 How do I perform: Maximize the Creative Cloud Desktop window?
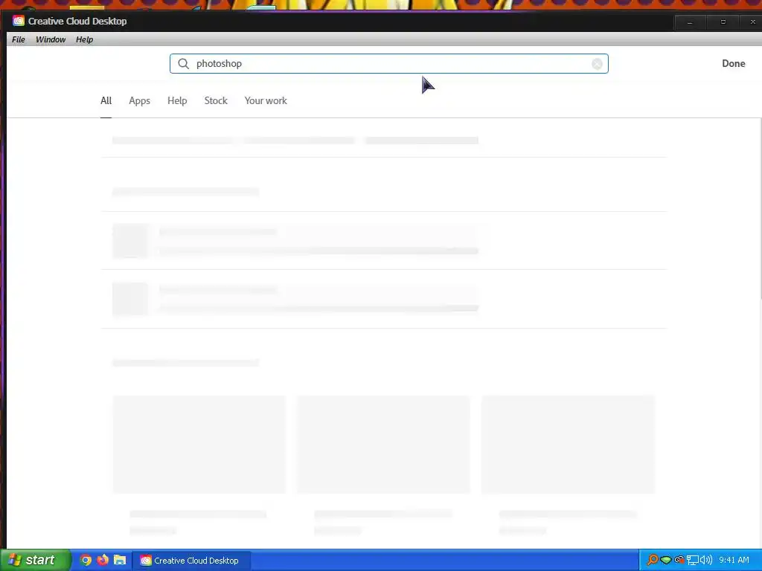(x=723, y=22)
